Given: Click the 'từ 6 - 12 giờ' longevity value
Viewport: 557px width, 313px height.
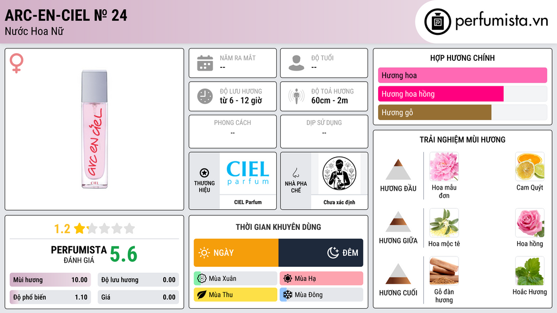Looking at the screenshot, I should (x=241, y=101).
